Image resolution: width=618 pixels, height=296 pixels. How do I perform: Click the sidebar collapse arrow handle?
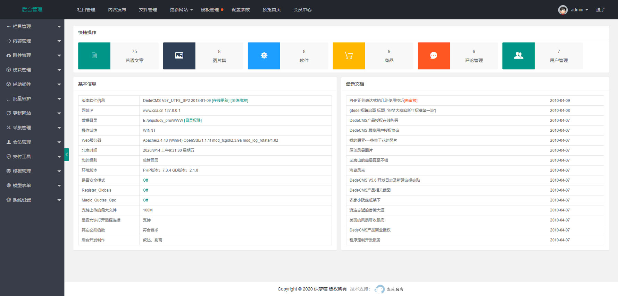pos(67,155)
